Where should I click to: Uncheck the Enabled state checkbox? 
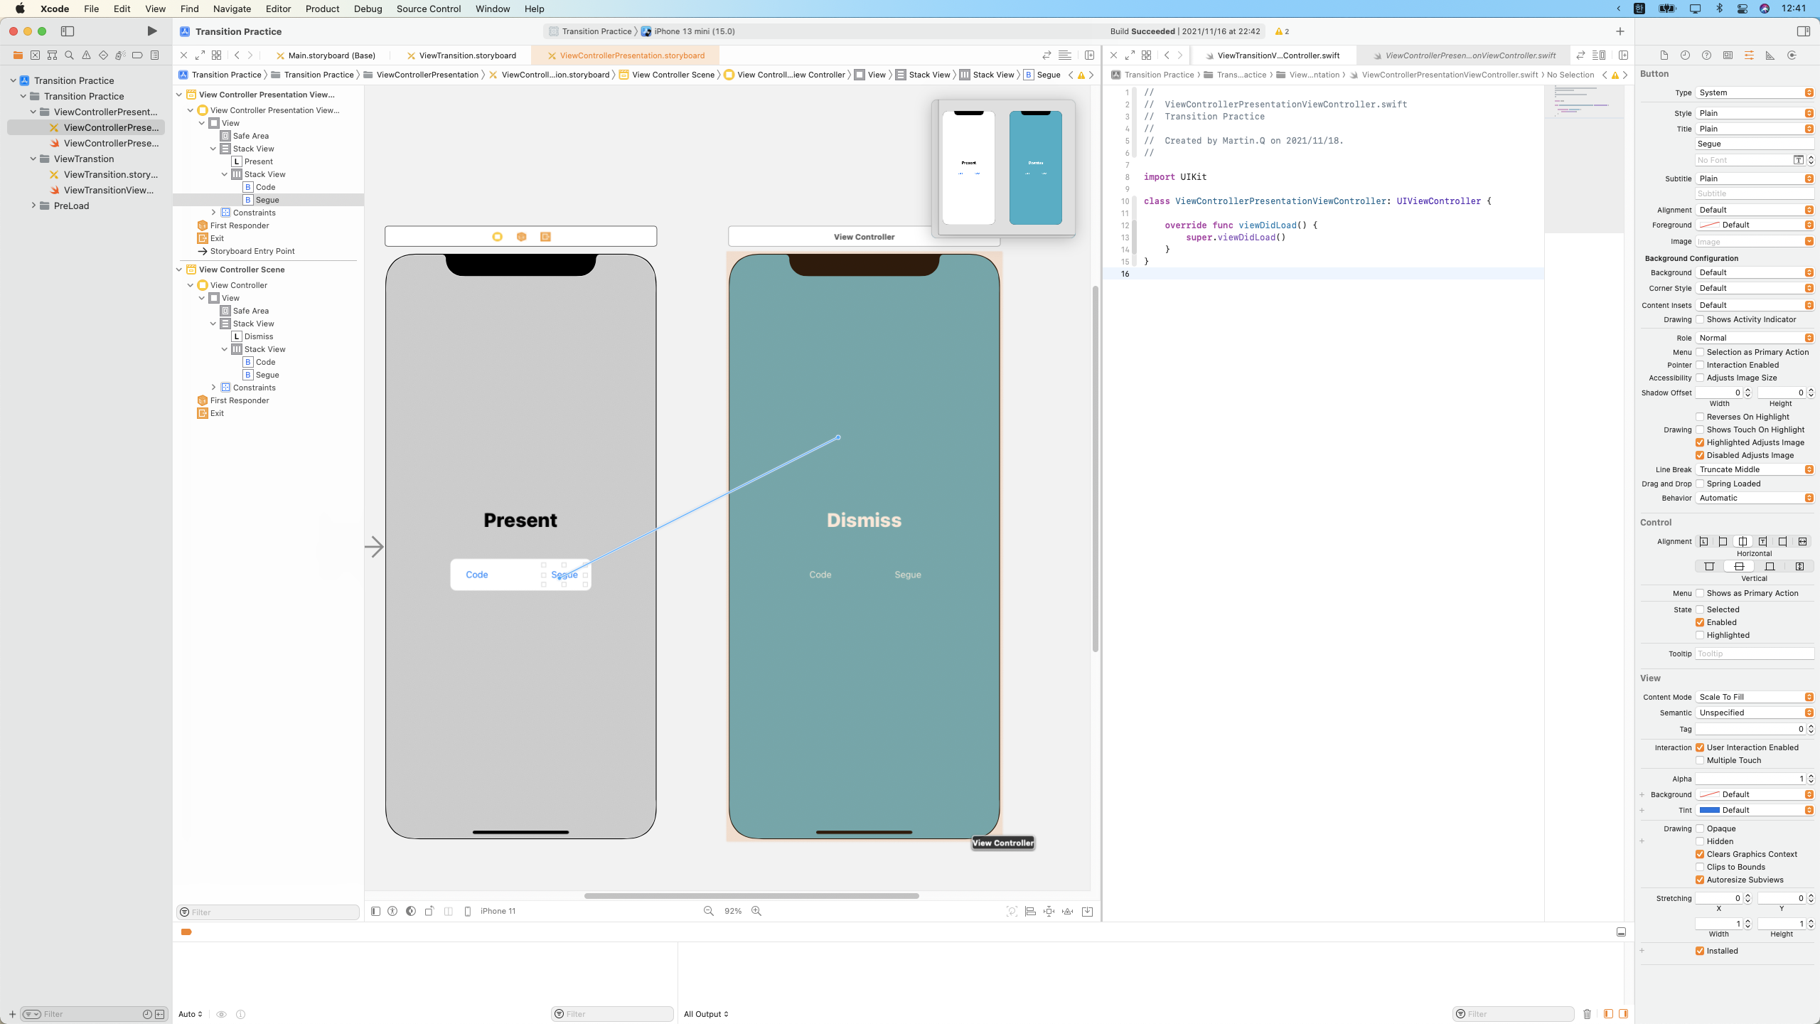pyautogui.click(x=1700, y=622)
